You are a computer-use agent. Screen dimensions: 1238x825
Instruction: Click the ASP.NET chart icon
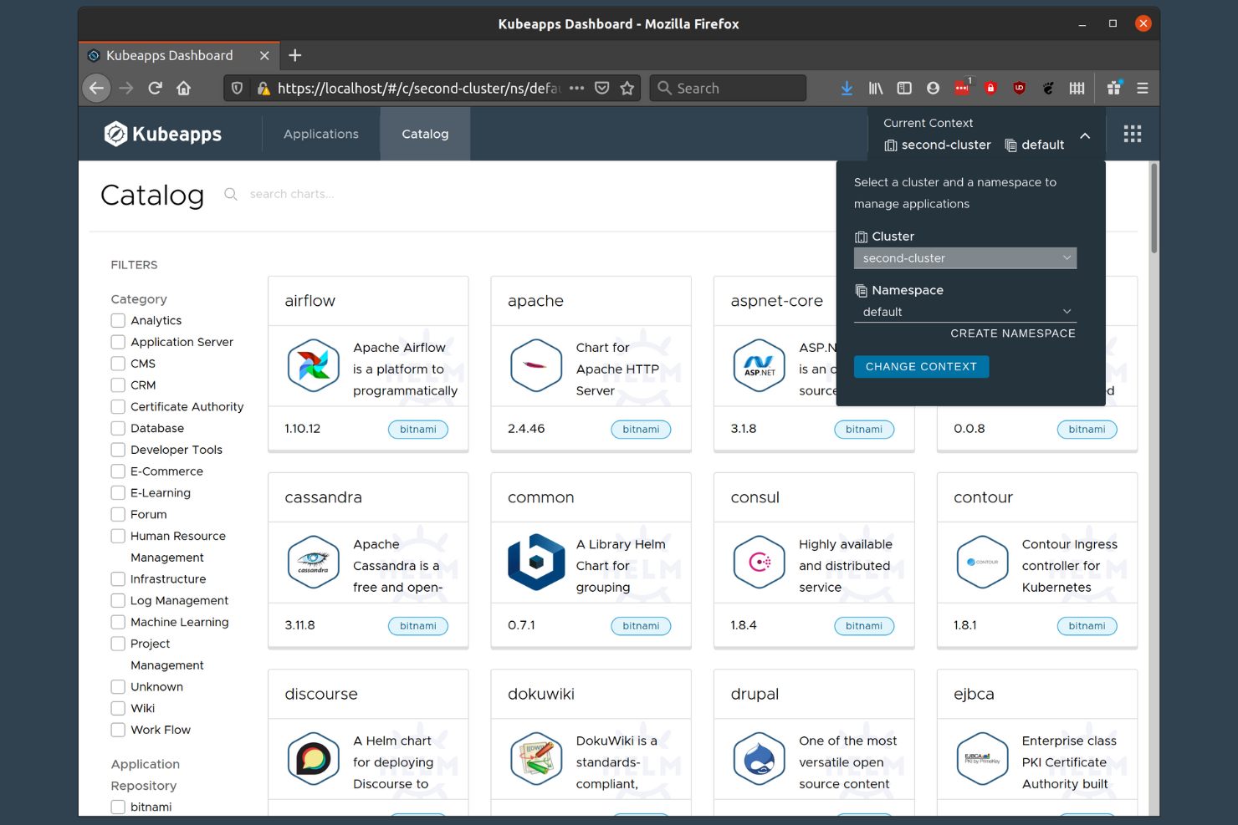pos(760,365)
